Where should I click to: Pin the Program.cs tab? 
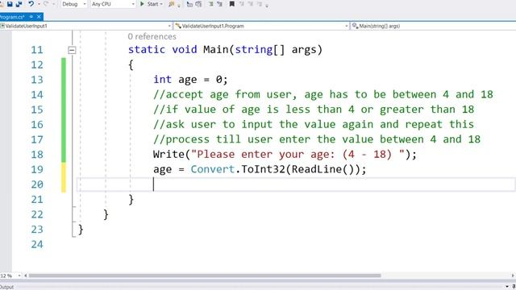[x=31, y=16]
